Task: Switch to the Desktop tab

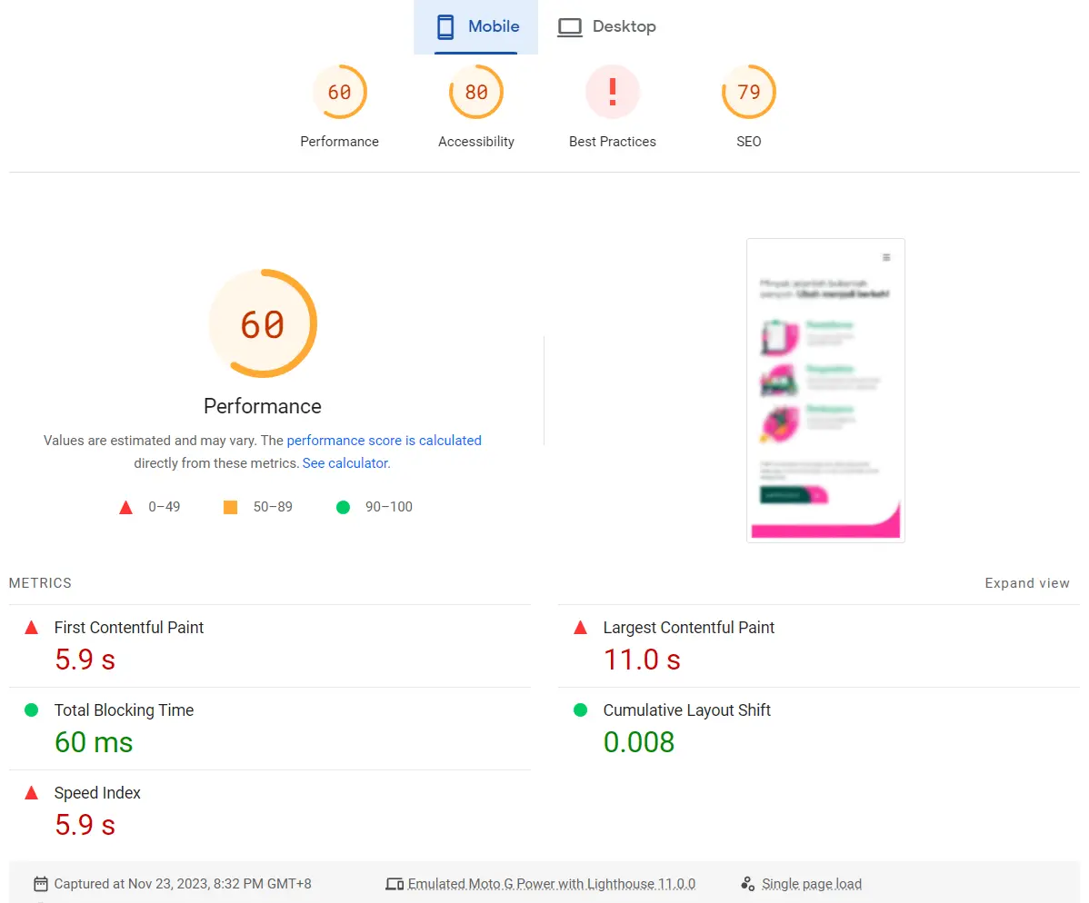Action: (606, 27)
